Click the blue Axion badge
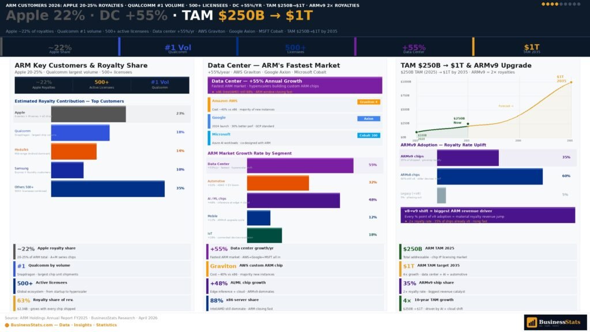Image resolution: width=590 pixels, height=332 pixels. coord(368,119)
